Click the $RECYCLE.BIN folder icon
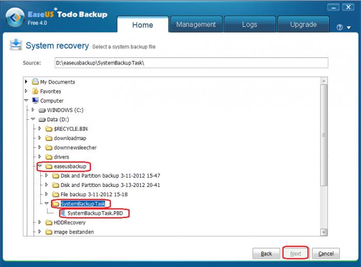 tap(49, 129)
